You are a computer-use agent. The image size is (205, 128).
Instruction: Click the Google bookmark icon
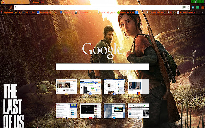(137, 12)
